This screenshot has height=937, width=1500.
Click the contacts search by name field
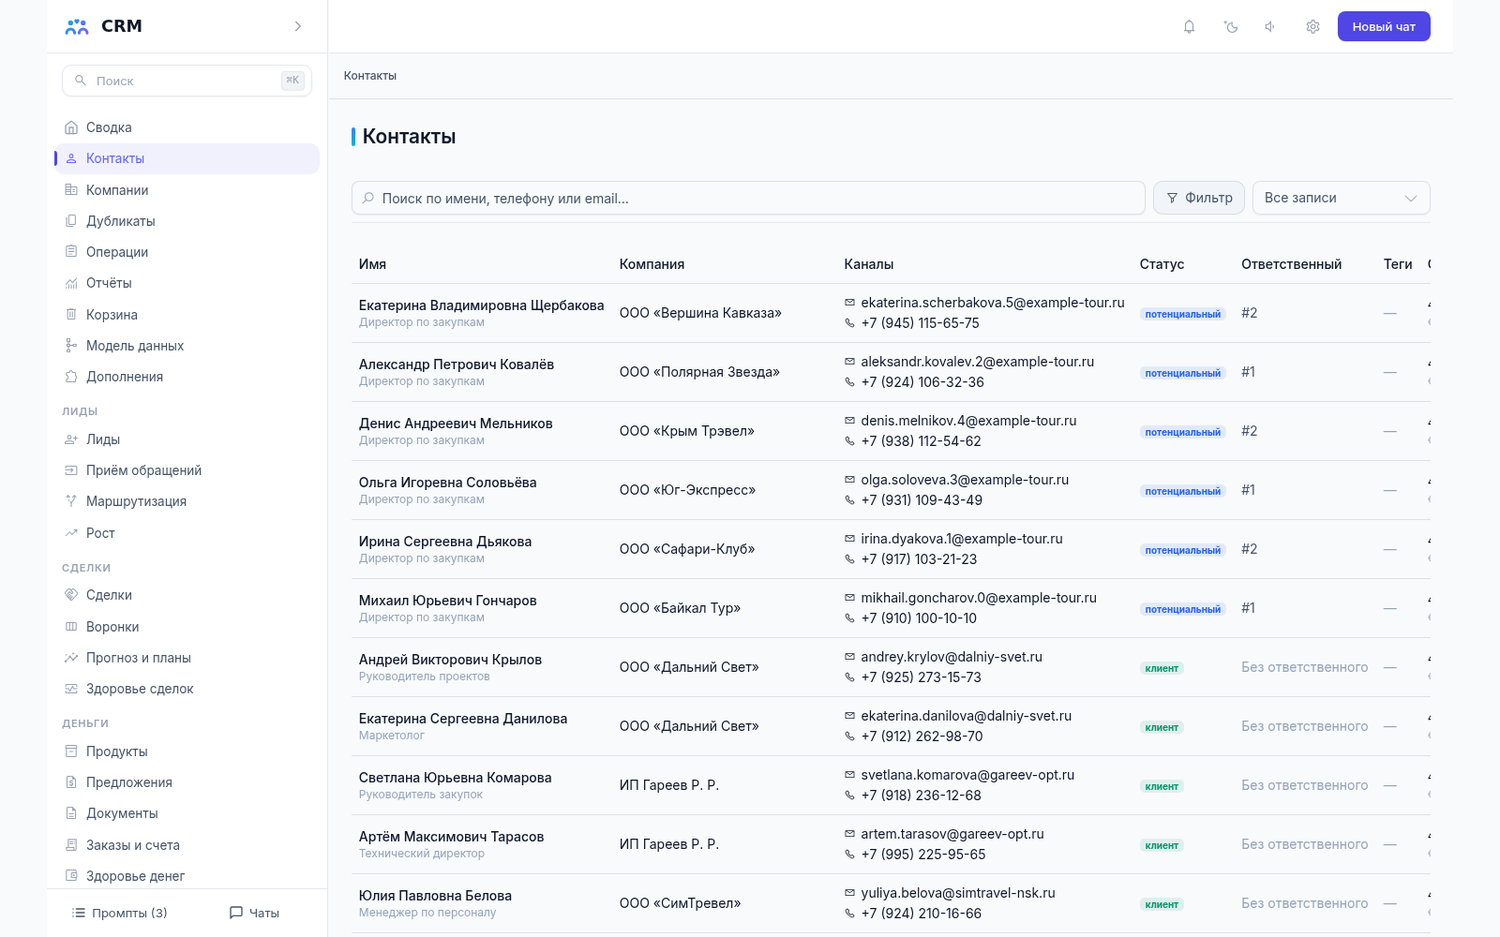(748, 198)
